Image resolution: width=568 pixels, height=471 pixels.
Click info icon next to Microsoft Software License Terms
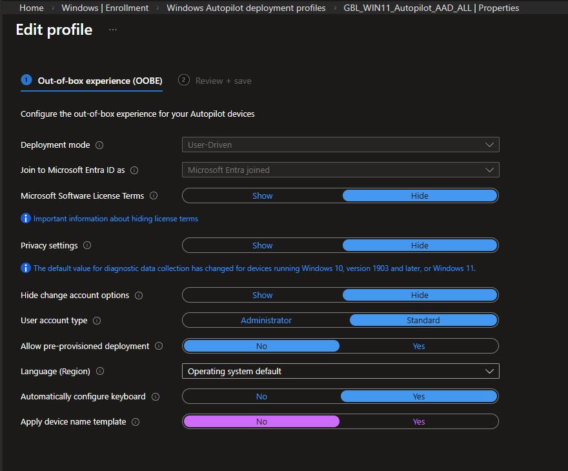coord(154,195)
